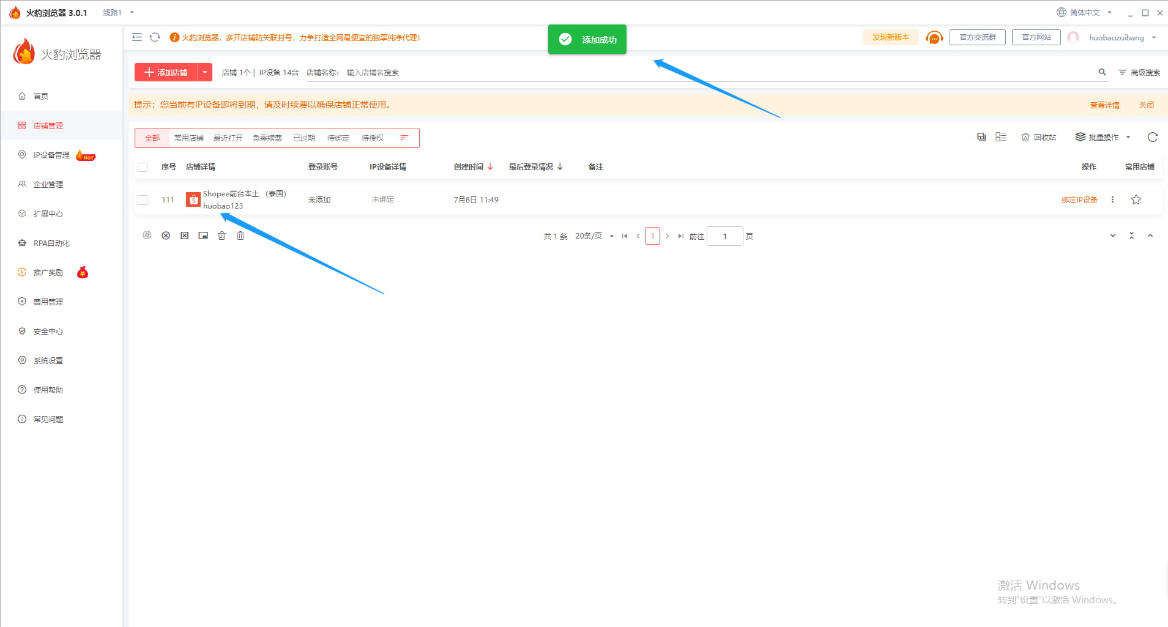
Task: Open the 20条/页 page size dropdown
Action: (594, 236)
